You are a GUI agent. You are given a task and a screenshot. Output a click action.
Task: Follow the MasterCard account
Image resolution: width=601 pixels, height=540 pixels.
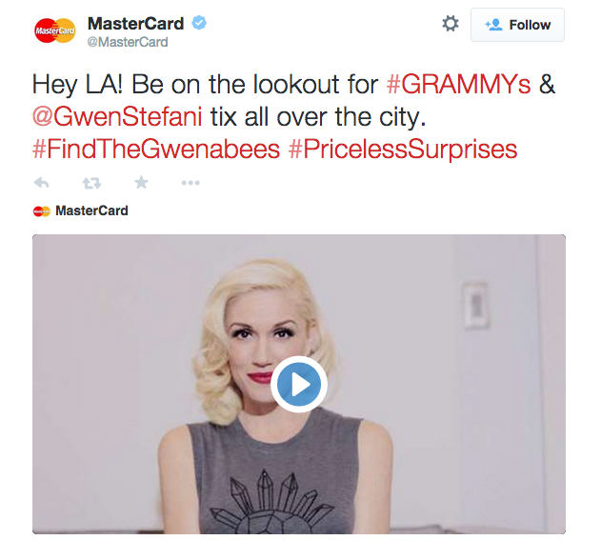click(517, 25)
